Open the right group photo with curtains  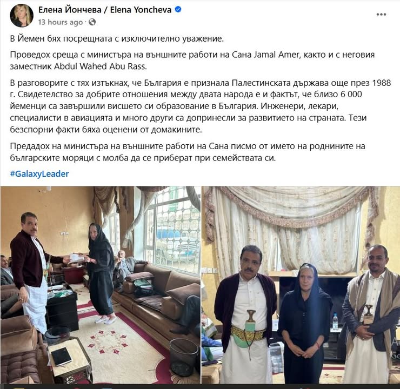[301, 285]
